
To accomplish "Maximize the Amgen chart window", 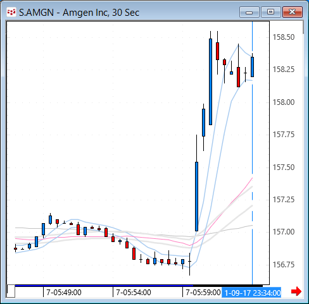I will [x=271, y=12].
